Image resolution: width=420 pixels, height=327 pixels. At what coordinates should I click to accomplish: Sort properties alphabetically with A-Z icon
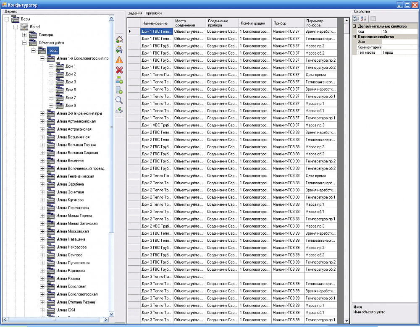pyautogui.click(x=363, y=18)
